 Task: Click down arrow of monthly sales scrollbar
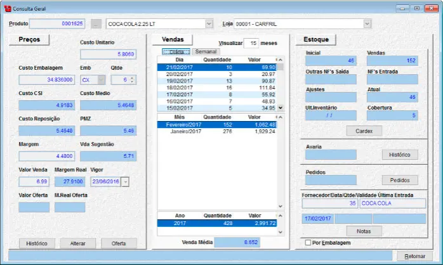[x=281, y=206]
